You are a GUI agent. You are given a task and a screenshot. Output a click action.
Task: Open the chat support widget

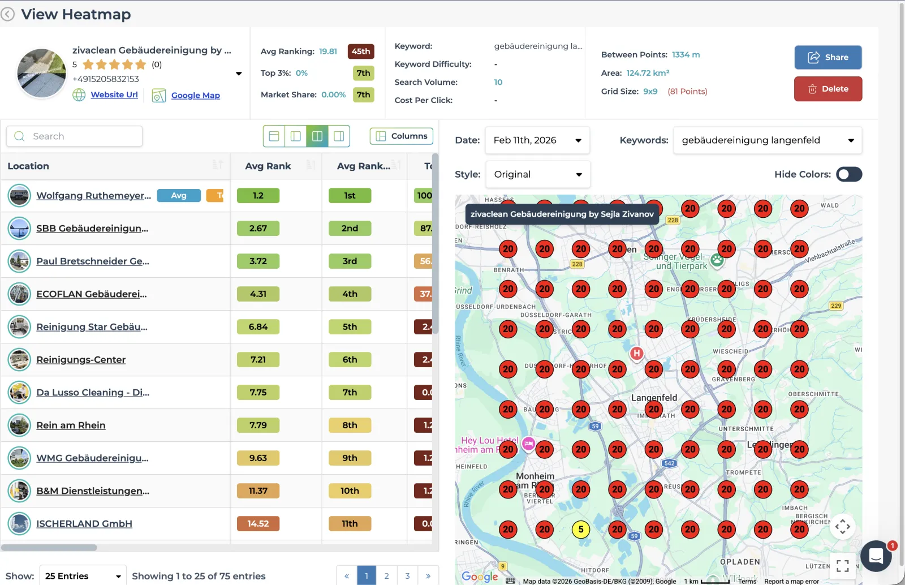tap(876, 556)
